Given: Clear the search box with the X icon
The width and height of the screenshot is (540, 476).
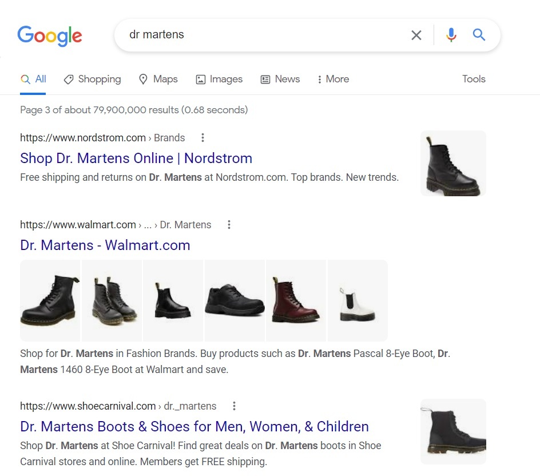Looking at the screenshot, I should click(416, 35).
